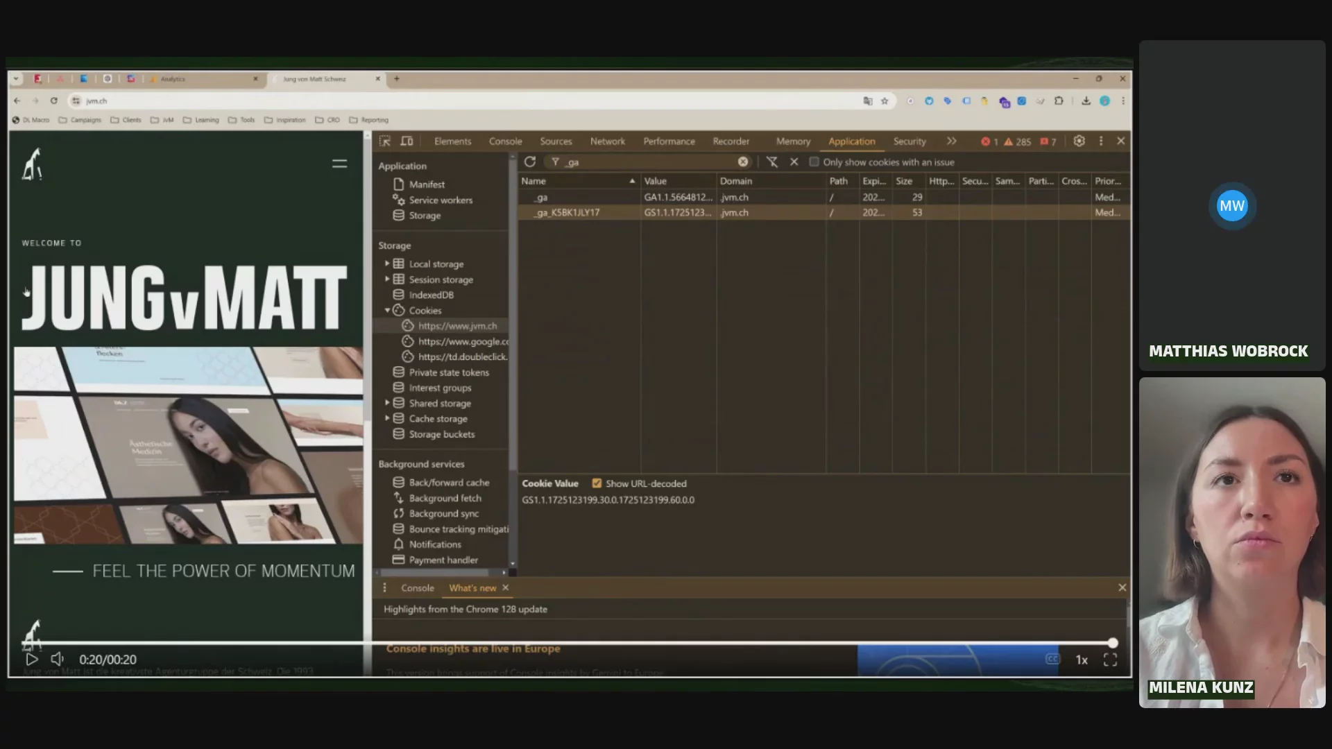Toggle closed captions for the video
Image resolution: width=1332 pixels, height=749 pixels.
coord(1052,659)
